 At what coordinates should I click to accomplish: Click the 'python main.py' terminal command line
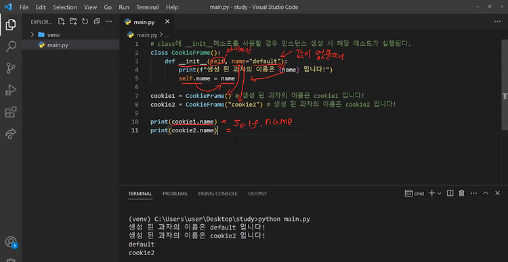tap(219, 219)
